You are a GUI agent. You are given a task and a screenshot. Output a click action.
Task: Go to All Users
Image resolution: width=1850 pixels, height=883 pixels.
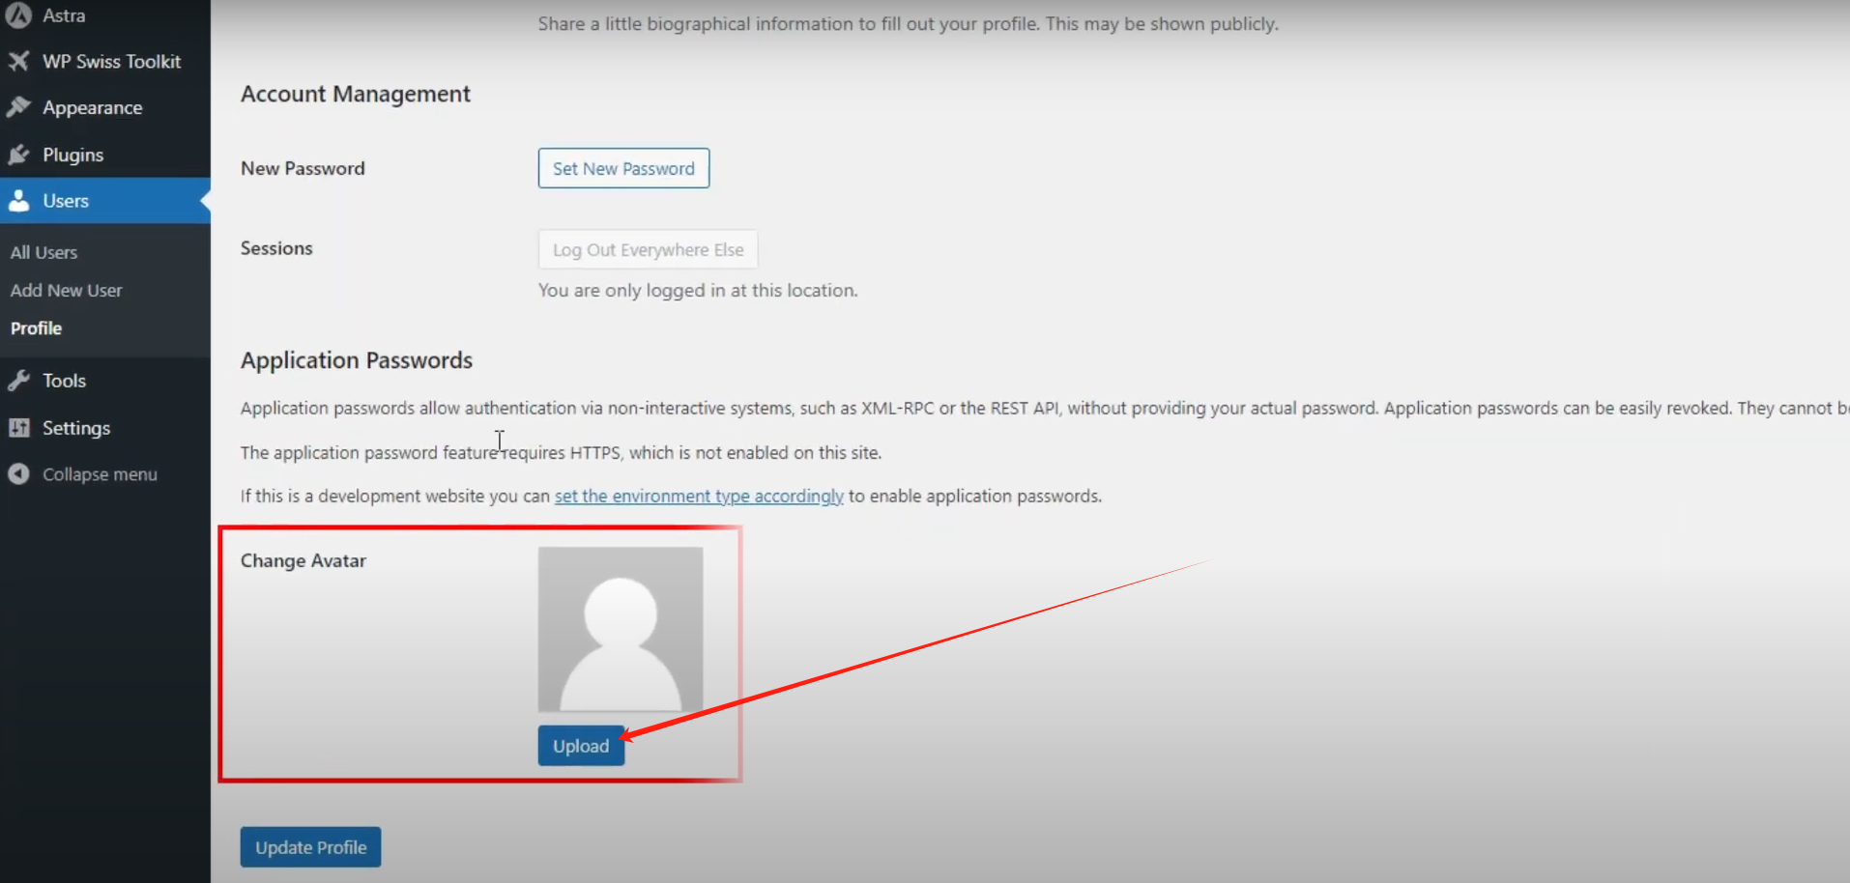(43, 251)
